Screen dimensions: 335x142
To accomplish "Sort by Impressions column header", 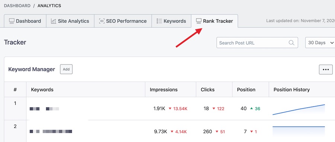I will [x=163, y=90].
